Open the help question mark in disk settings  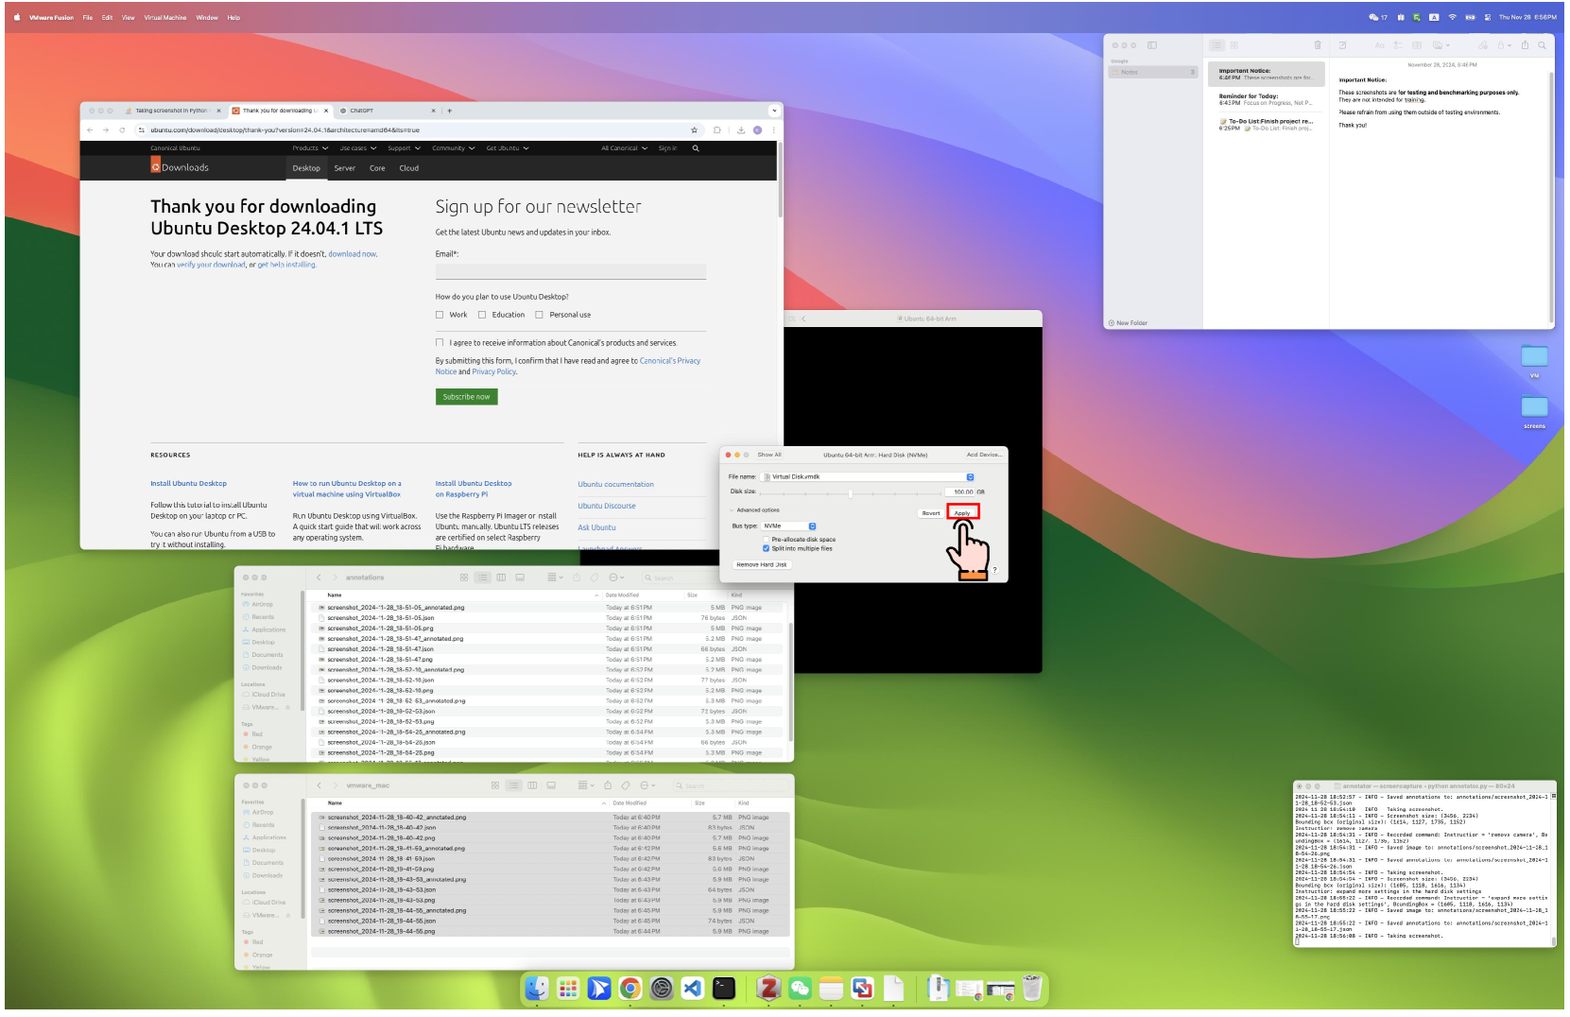994,570
